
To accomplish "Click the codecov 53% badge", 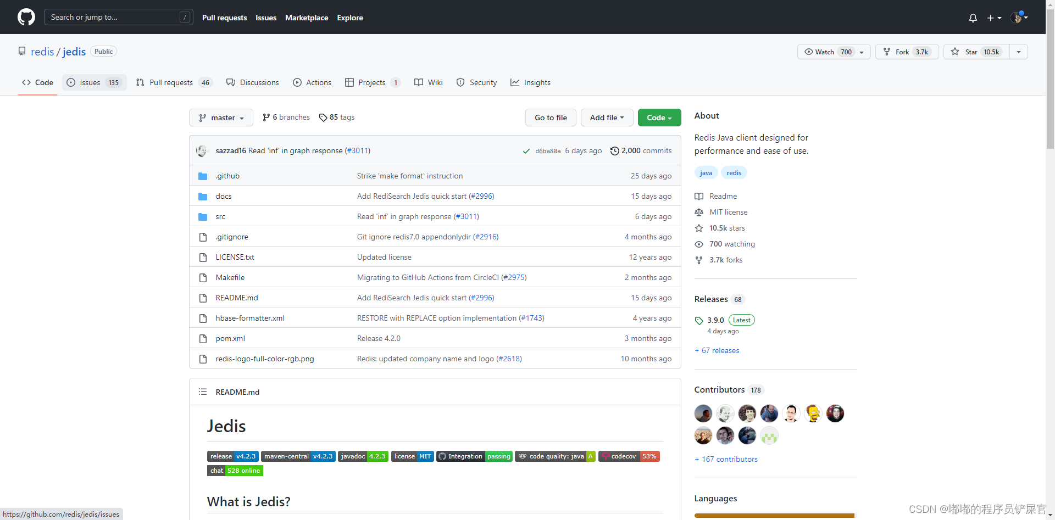I will point(629,456).
